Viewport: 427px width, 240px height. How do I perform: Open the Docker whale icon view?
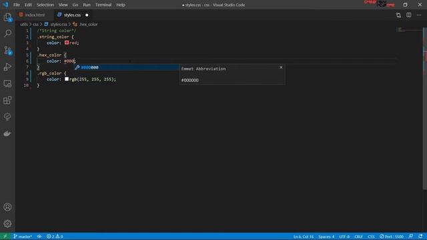[x=7, y=133]
